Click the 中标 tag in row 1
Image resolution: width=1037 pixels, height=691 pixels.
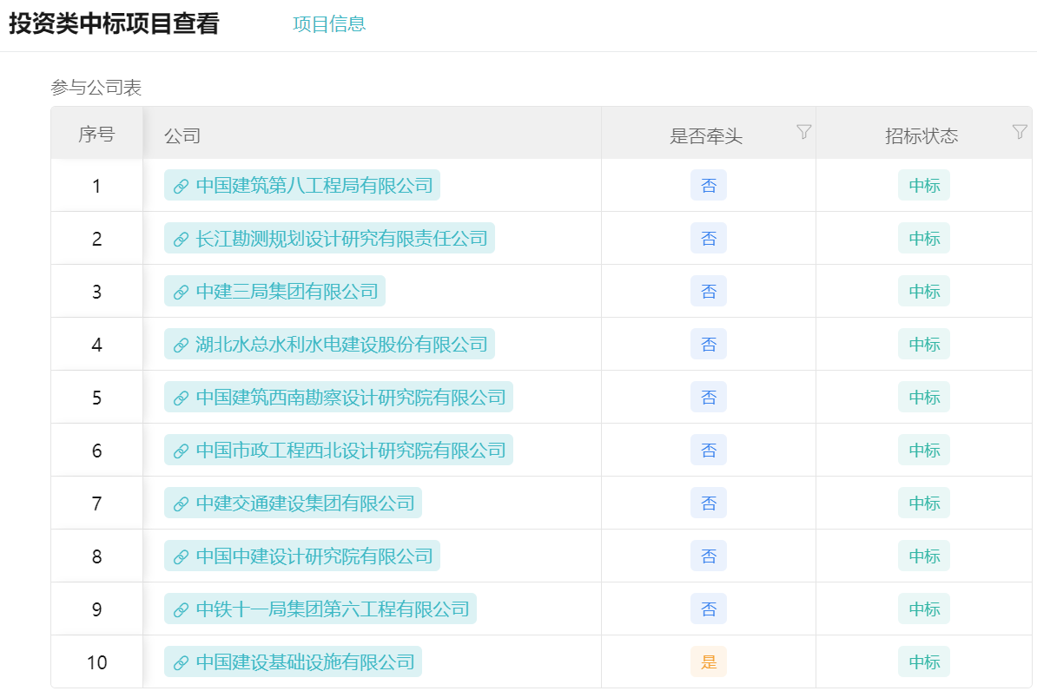pos(924,186)
